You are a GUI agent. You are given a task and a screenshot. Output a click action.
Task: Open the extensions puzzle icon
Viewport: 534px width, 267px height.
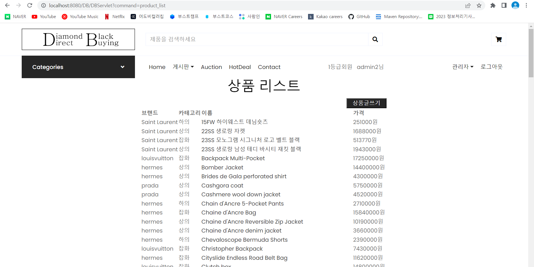point(493,6)
